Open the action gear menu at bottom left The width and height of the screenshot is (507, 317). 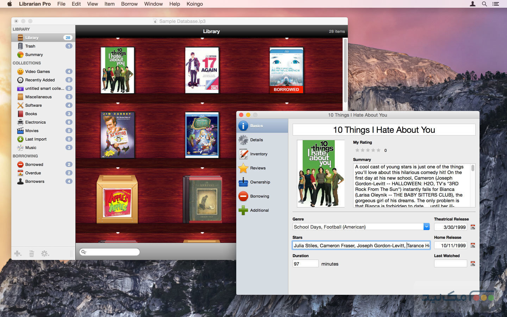45,254
